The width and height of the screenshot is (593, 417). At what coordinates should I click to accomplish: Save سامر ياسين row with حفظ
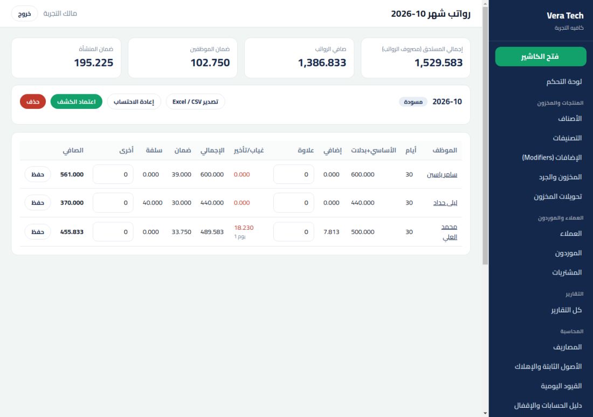tap(38, 174)
